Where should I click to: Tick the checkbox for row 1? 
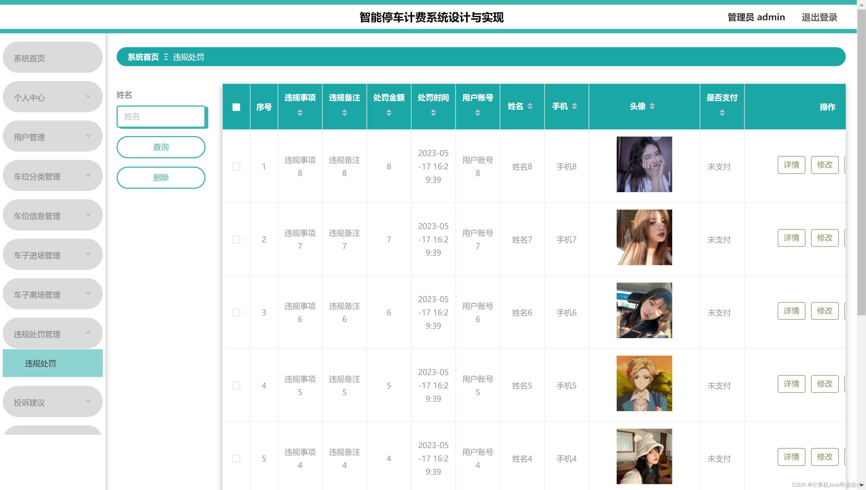(236, 167)
